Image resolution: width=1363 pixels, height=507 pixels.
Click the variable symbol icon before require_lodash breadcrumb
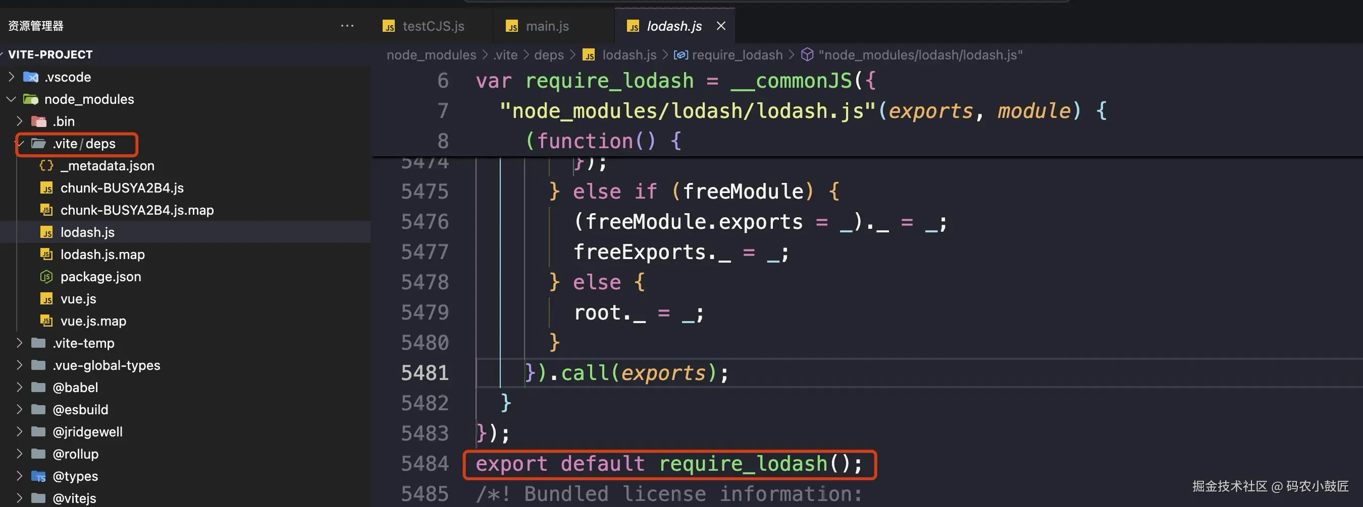(680, 55)
